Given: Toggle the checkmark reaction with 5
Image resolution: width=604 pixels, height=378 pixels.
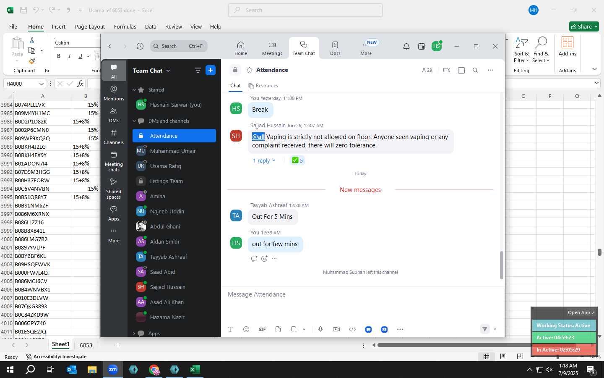Looking at the screenshot, I should click(x=297, y=160).
